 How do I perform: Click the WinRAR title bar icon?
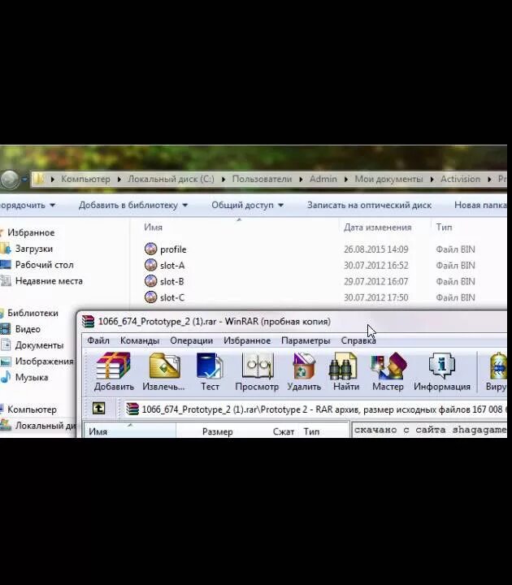pyautogui.click(x=88, y=321)
